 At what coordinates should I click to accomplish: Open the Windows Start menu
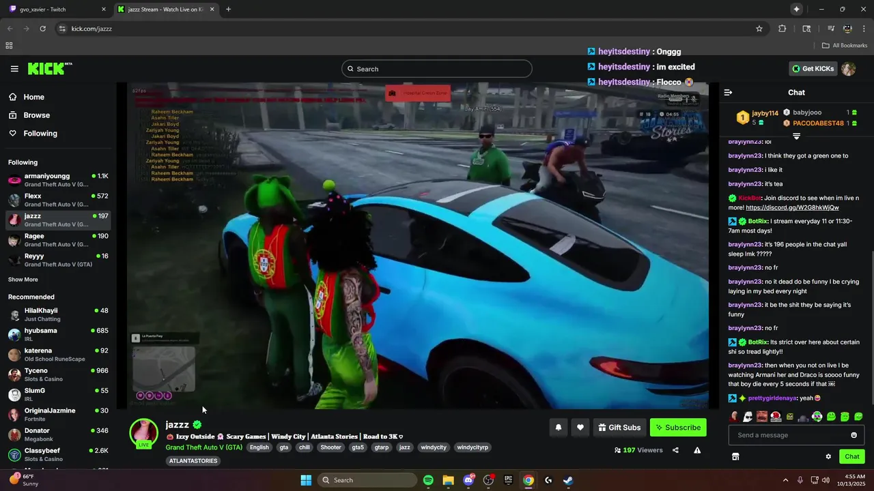coord(306,480)
